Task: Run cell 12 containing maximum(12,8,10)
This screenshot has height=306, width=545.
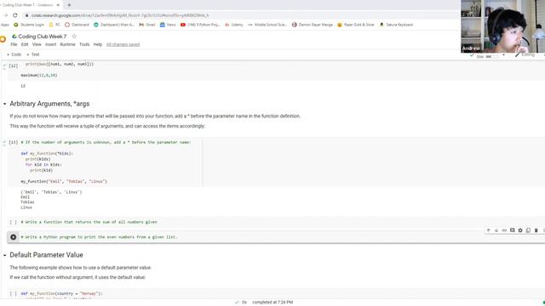Action: (14, 65)
